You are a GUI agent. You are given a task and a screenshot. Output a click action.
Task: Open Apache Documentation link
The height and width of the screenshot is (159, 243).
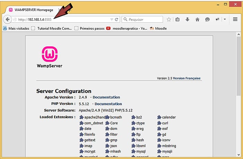coord(106,97)
